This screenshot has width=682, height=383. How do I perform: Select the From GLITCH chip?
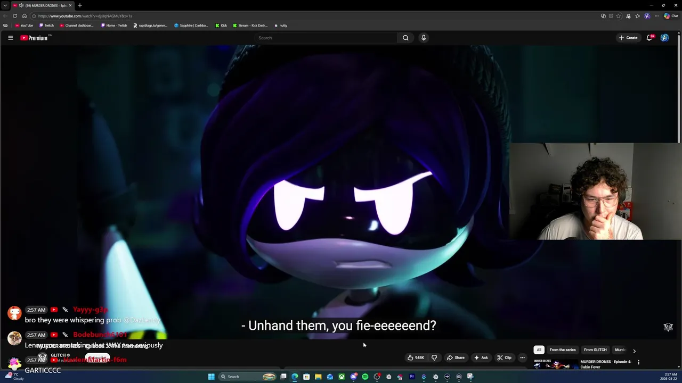pyautogui.click(x=595, y=350)
